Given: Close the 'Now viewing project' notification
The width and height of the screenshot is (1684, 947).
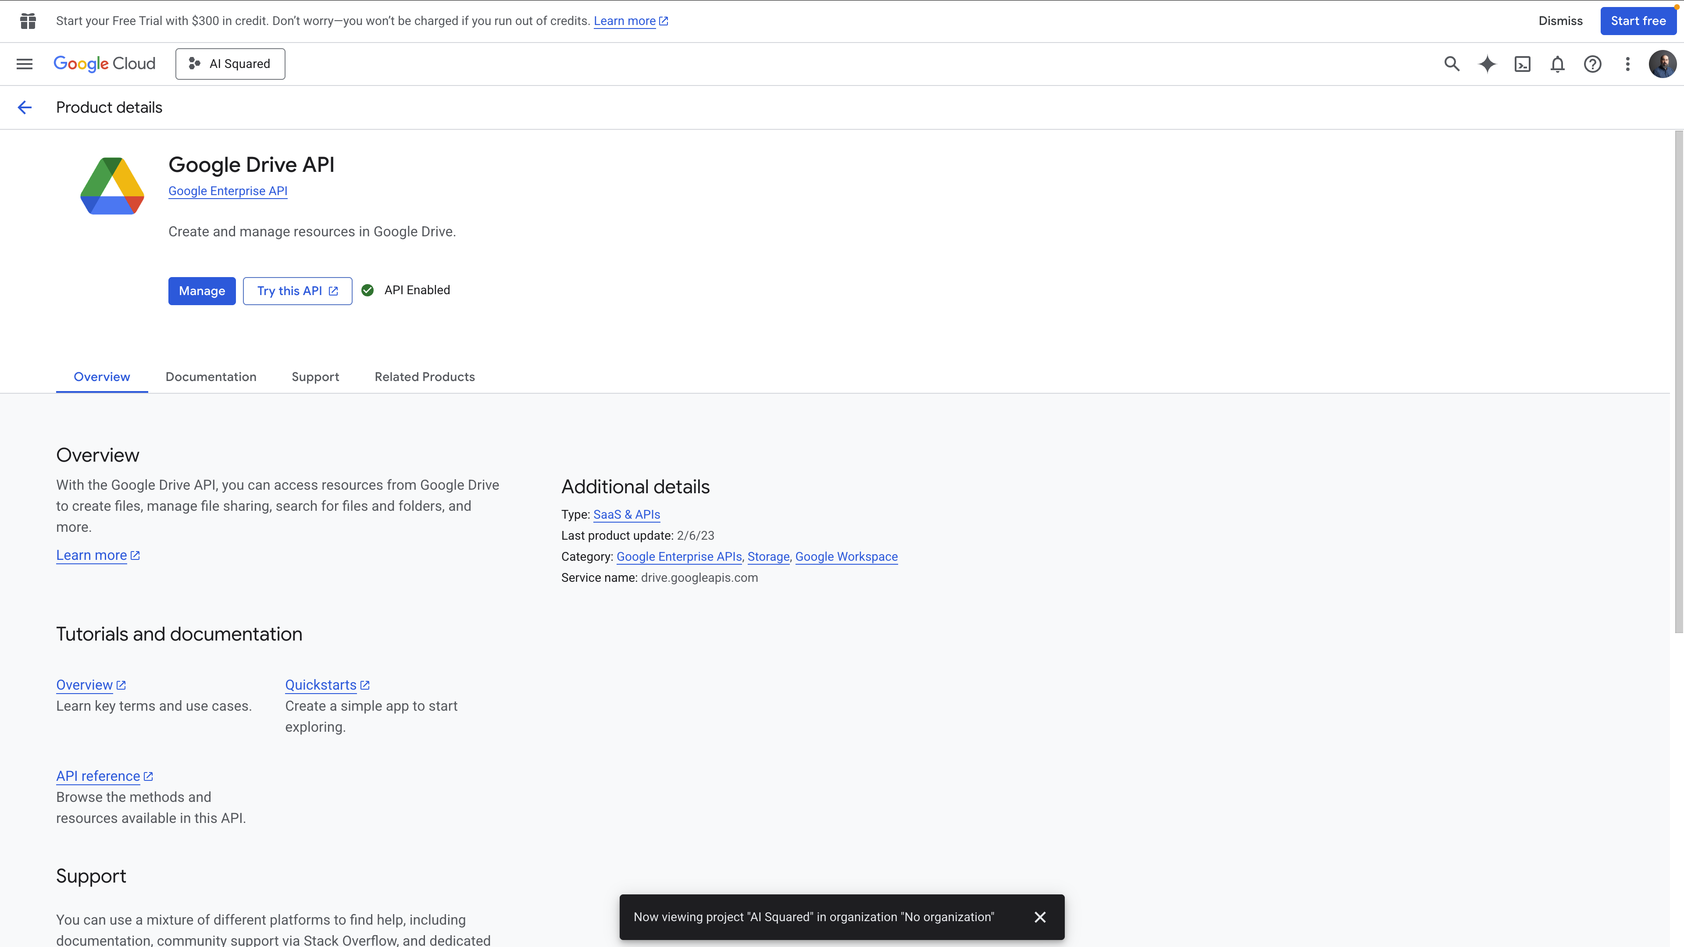Looking at the screenshot, I should click(x=1040, y=917).
